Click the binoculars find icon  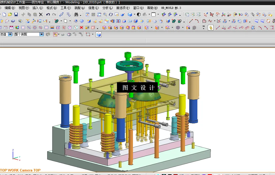[x=76, y=14]
